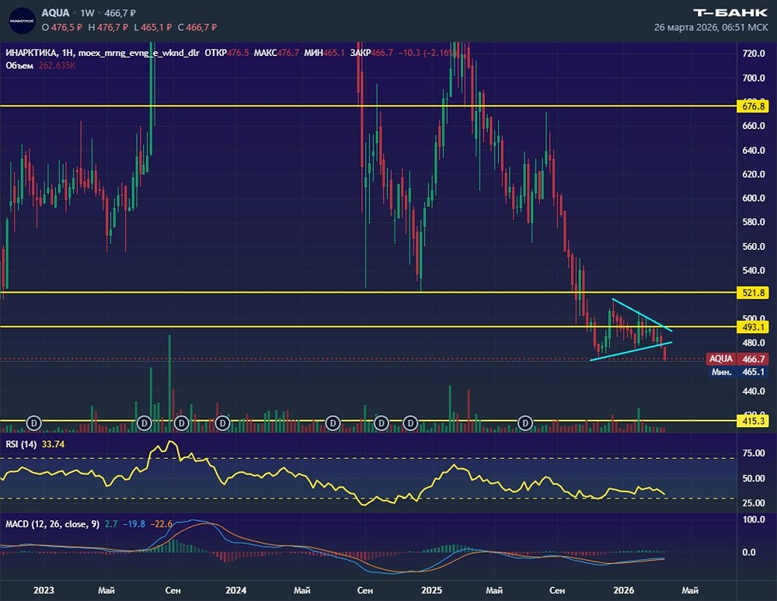Select the 415.3 yellow price level label
This screenshot has width=777, height=601.
tap(753, 420)
